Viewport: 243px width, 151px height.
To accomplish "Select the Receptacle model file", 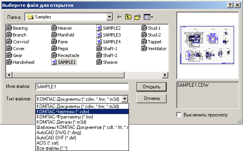I will (65, 55).
